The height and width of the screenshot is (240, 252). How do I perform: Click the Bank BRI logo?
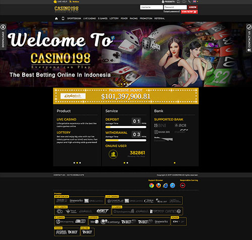(162, 132)
